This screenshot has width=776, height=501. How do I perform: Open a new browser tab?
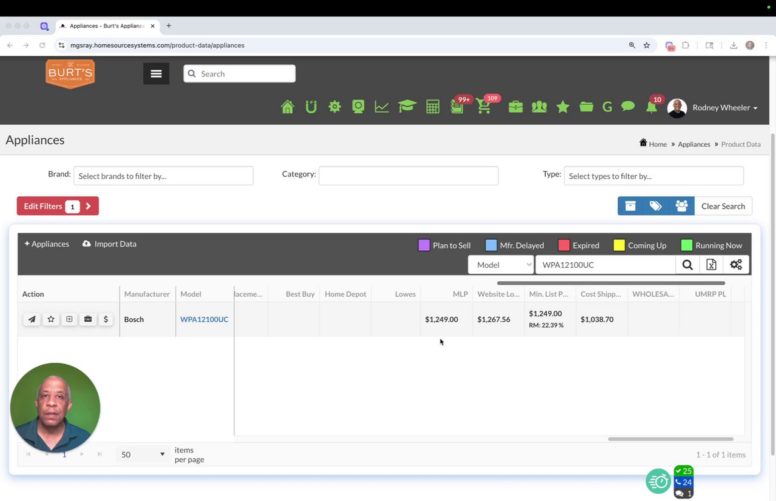point(169,26)
